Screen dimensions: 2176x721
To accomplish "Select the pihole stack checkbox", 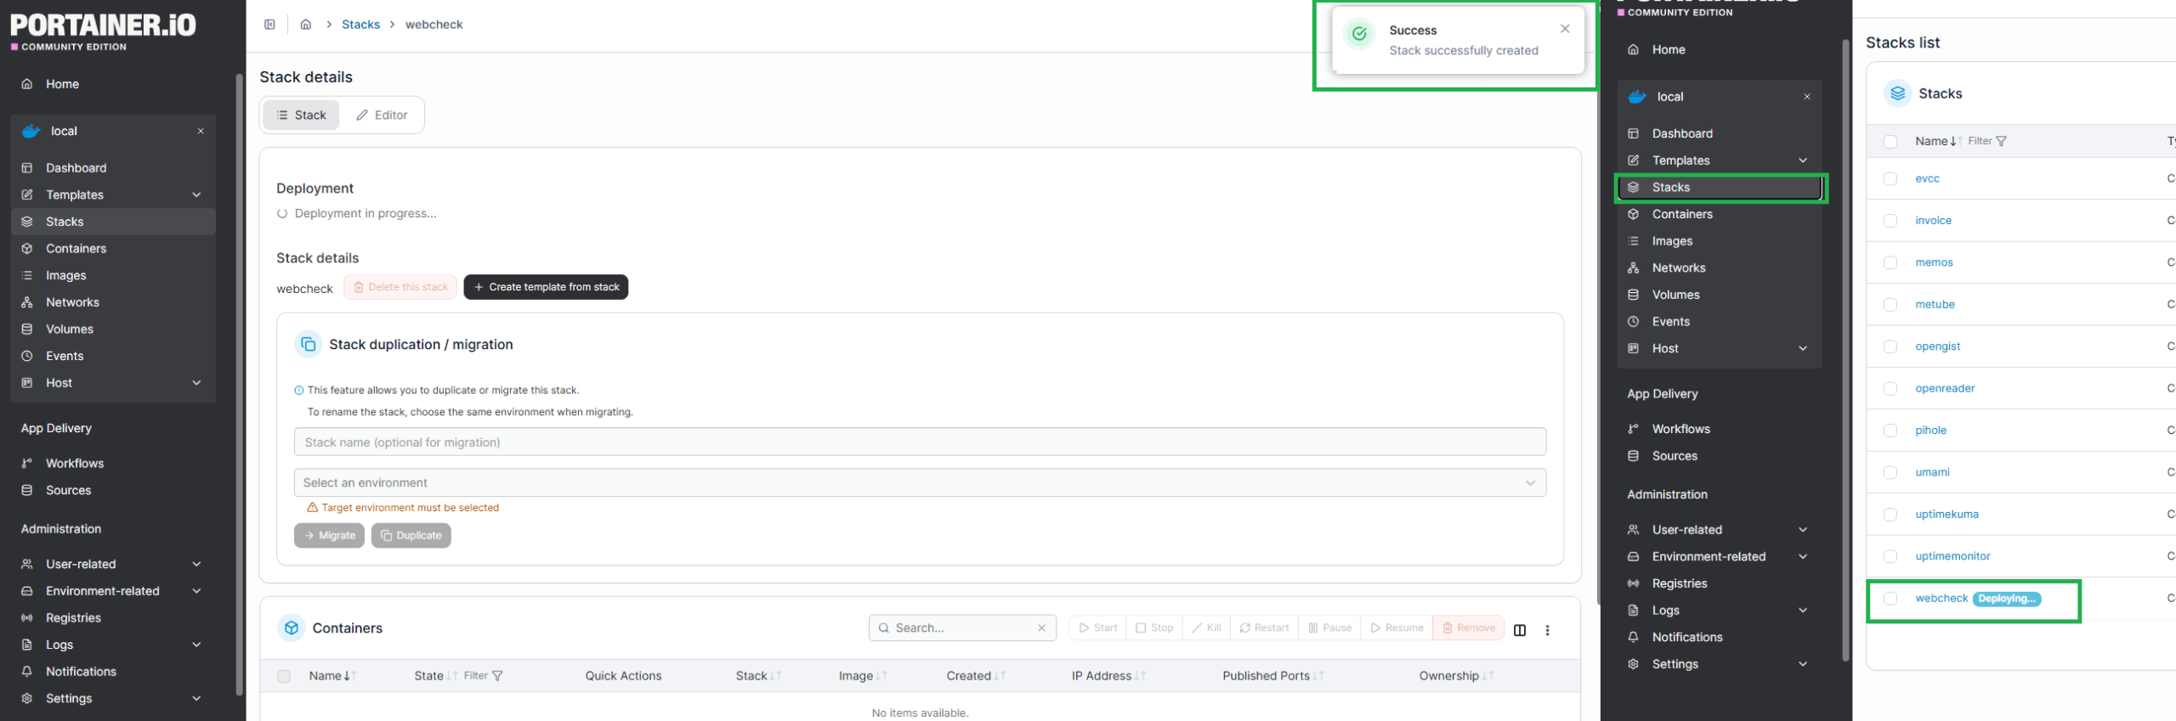I will [x=1890, y=431].
